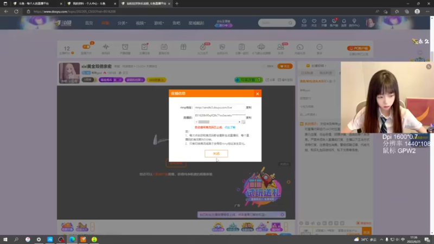Viewport: 434px width, 244px height.
Task: Open the 星域崛起 nav item
Action: pos(196,23)
